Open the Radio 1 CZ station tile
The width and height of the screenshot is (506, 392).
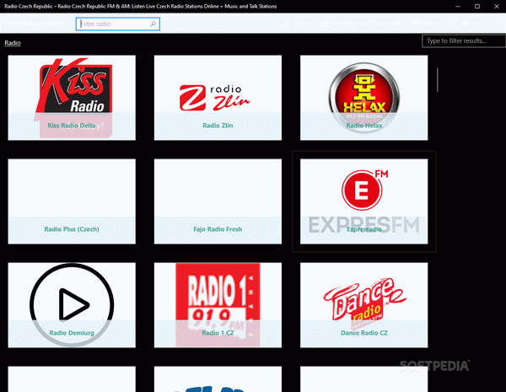[218, 305]
